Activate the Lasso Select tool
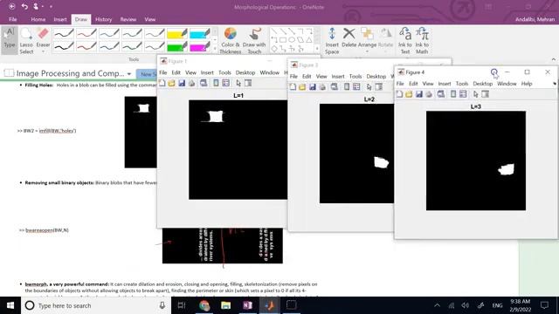This screenshot has width=559, height=314. tap(26, 41)
